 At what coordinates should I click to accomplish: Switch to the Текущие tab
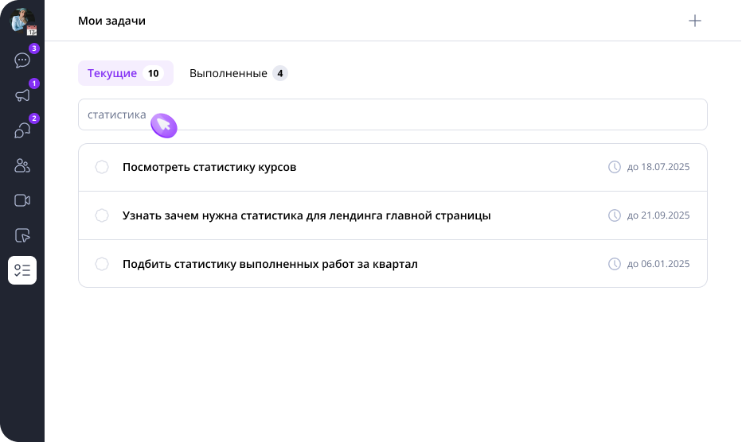tap(126, 73)
